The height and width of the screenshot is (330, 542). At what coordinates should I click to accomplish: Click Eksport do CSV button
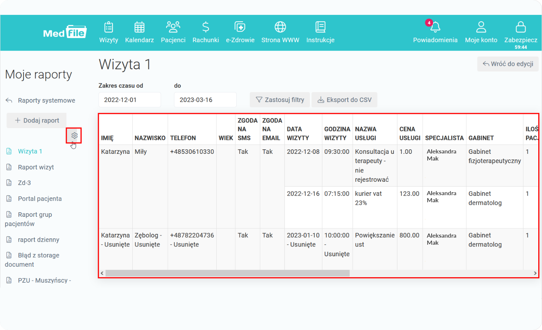click(x=344, y=100)
